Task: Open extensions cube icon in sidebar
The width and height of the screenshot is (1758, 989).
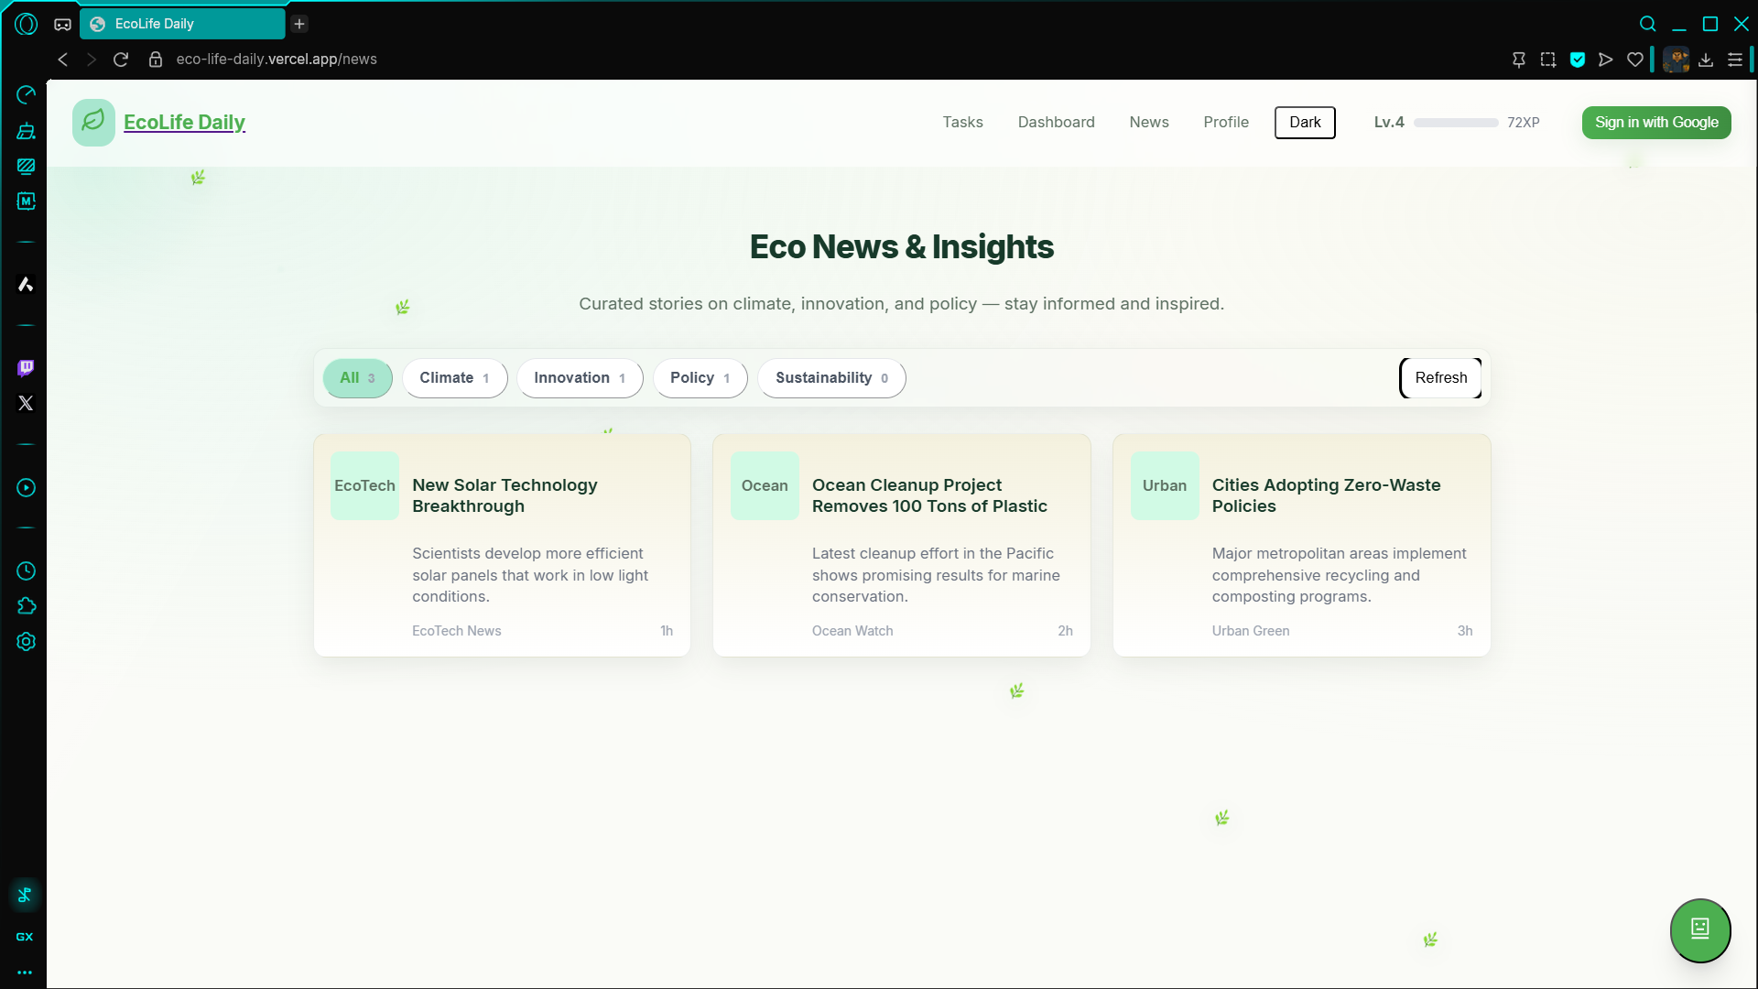Action: (x=26, y=606)
